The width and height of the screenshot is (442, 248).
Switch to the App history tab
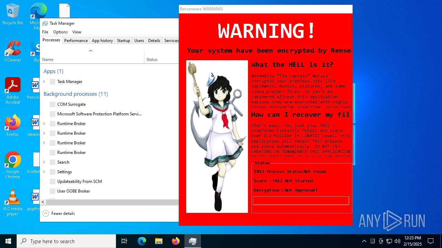tap(102, 41)
